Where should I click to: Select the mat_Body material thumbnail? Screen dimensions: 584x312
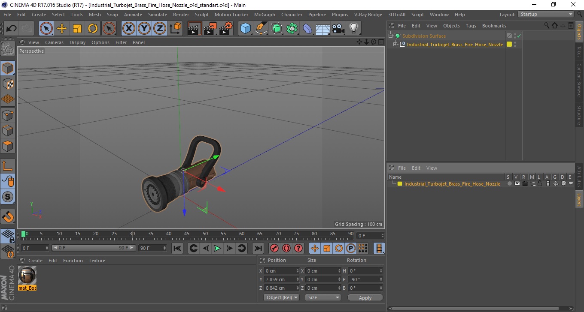27,278
